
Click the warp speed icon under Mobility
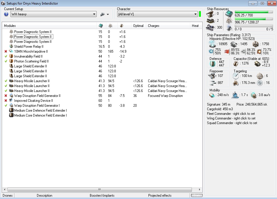(x=254, y=95)
